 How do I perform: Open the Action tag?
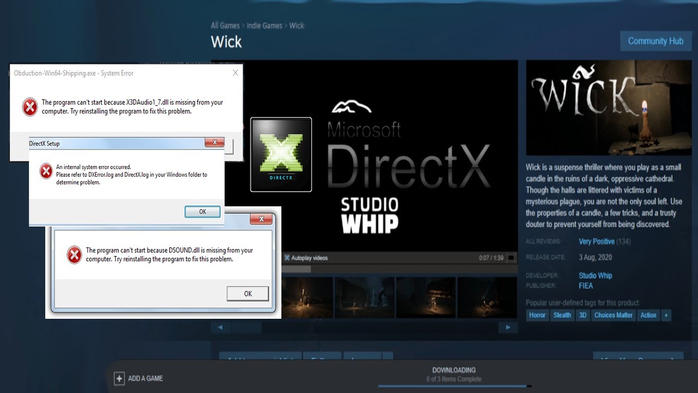click(x=648, y=315)
